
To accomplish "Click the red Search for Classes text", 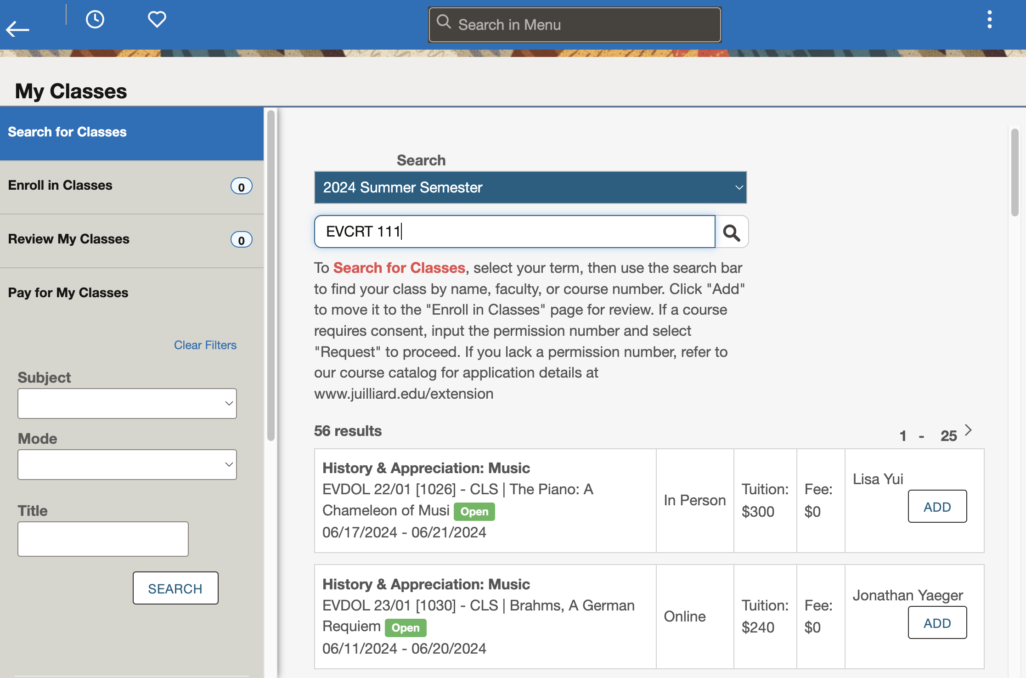I will click(x=399, y=268).
